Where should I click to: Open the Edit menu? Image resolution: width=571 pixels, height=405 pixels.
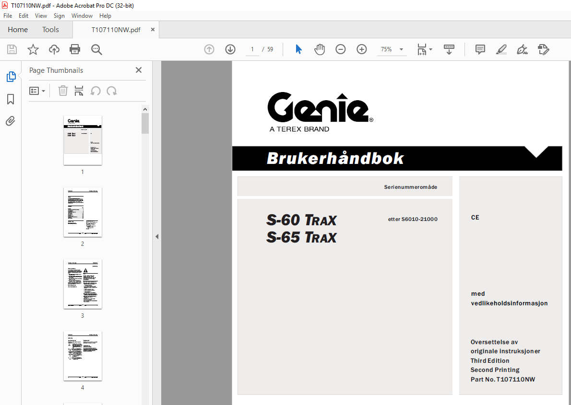pyautogui.click(x=24, y=16)
